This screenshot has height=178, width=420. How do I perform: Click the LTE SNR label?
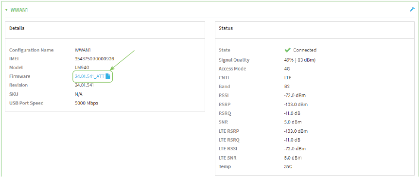227,158
